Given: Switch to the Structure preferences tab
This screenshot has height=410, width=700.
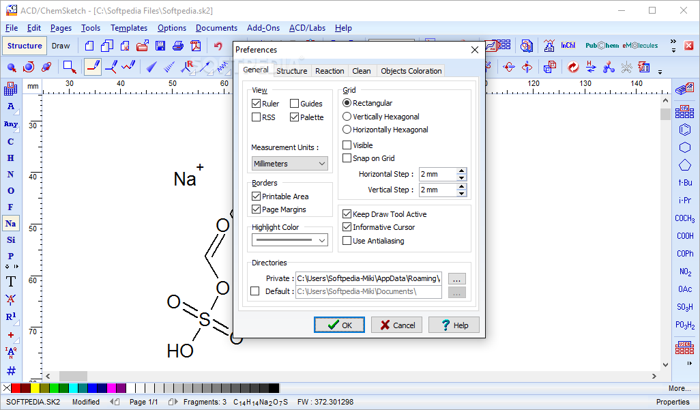Looking at the screenshot, I should coord(292,70).
